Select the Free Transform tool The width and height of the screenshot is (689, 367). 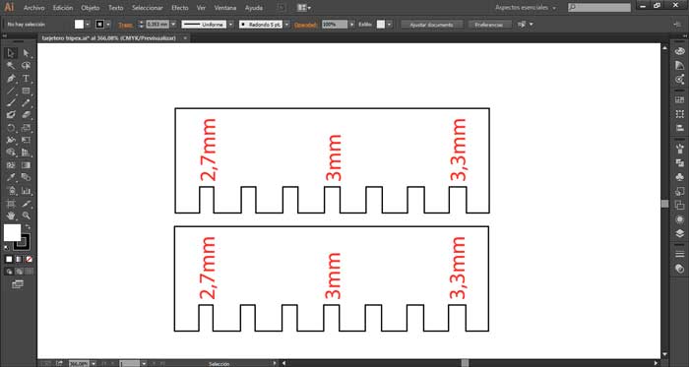(x=26, y=140)
